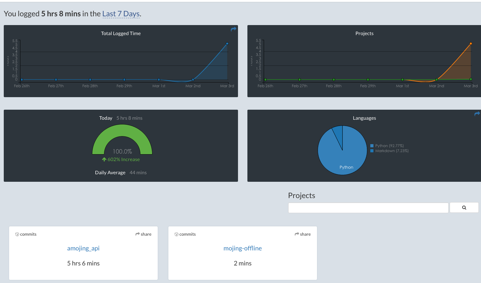The image size is (481, 283).
Task: Click share arrow icon on mojing-offline card
Action: [297, 234]
